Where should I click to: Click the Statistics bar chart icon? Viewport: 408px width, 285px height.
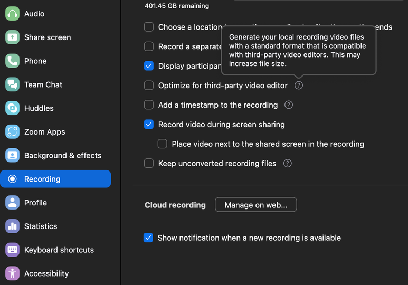[12, 226]
